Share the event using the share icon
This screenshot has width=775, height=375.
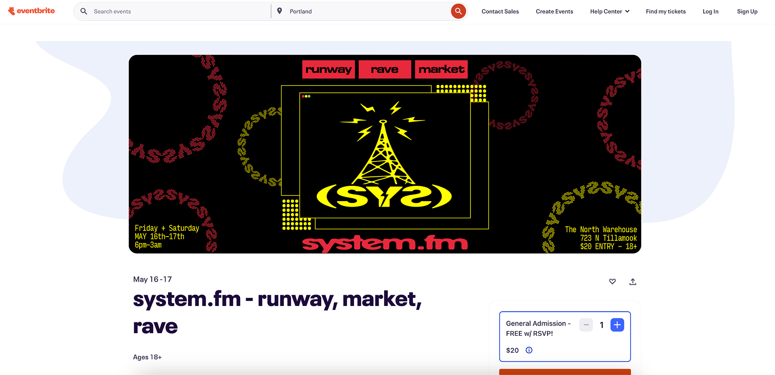[x=633, y=281]
